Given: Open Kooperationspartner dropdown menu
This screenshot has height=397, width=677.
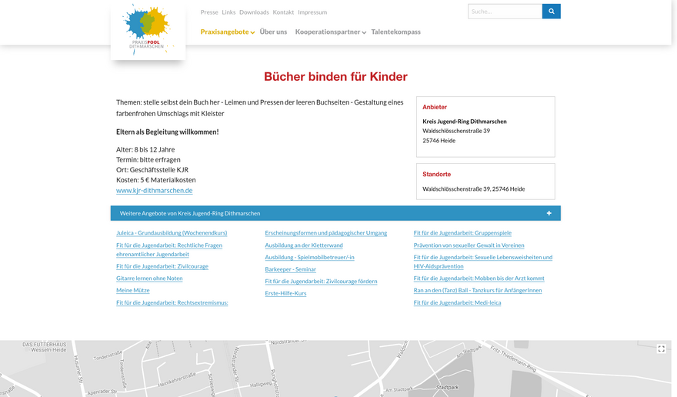Looking at the screenshot, I should pyautogui.click(x=330, y=32).
